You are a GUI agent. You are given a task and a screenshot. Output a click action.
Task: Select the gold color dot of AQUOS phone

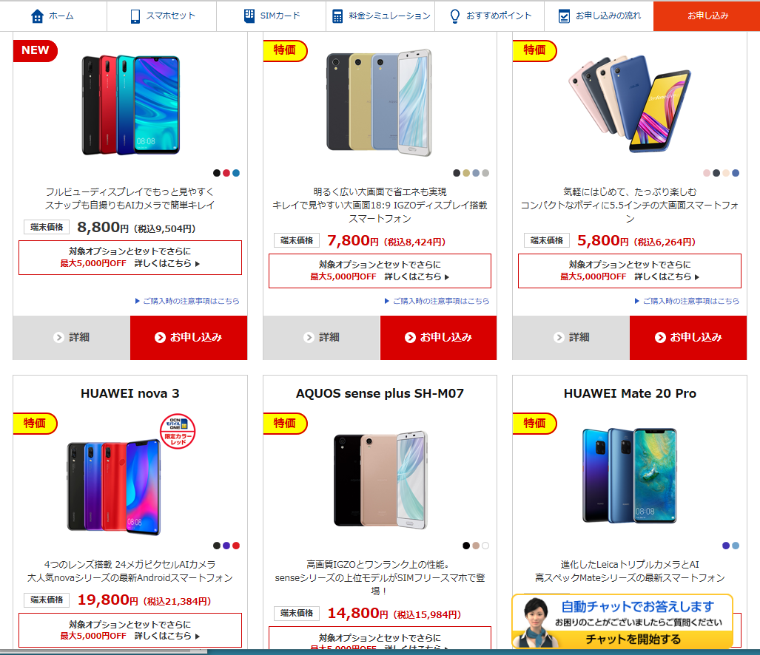tap(466, 173)
